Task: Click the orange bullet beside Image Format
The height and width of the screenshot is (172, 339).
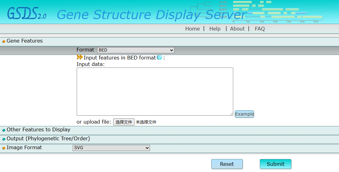Action: click(4, 148)
